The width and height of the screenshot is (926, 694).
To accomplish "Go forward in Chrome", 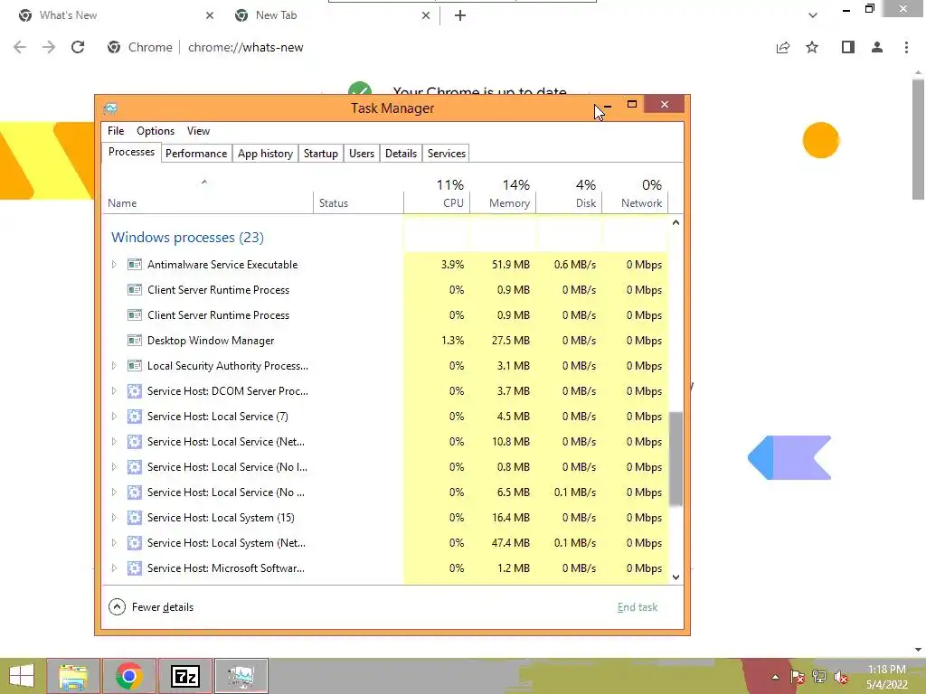I will (49, 47).
